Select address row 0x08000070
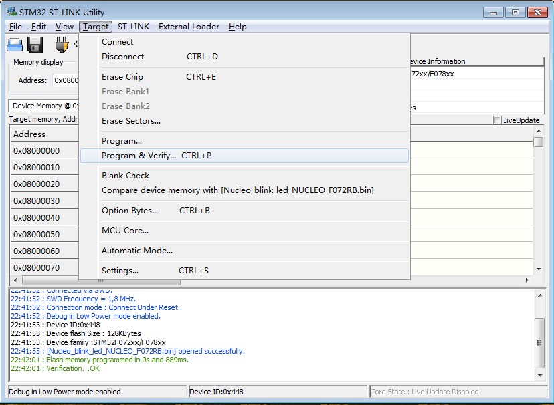 43,267
